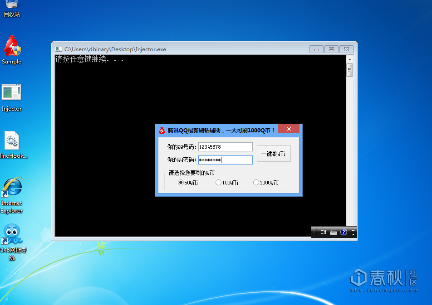Click the console vertical scrollbar thumb

tap(349, 70)
